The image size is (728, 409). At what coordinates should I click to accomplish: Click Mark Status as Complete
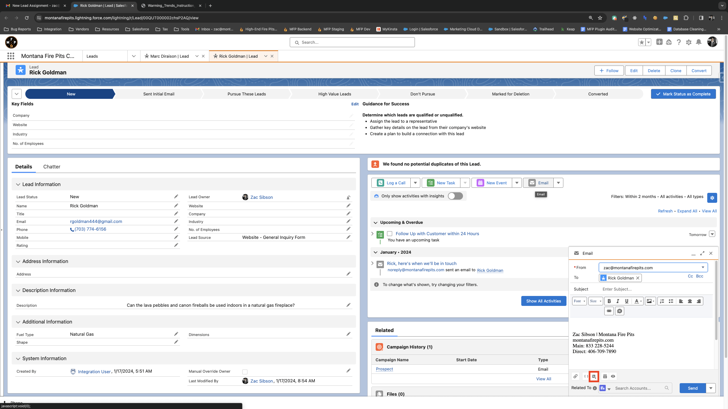[683, 94]
